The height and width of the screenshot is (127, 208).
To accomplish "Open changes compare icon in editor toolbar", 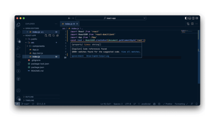I will [x=188, y=24].
